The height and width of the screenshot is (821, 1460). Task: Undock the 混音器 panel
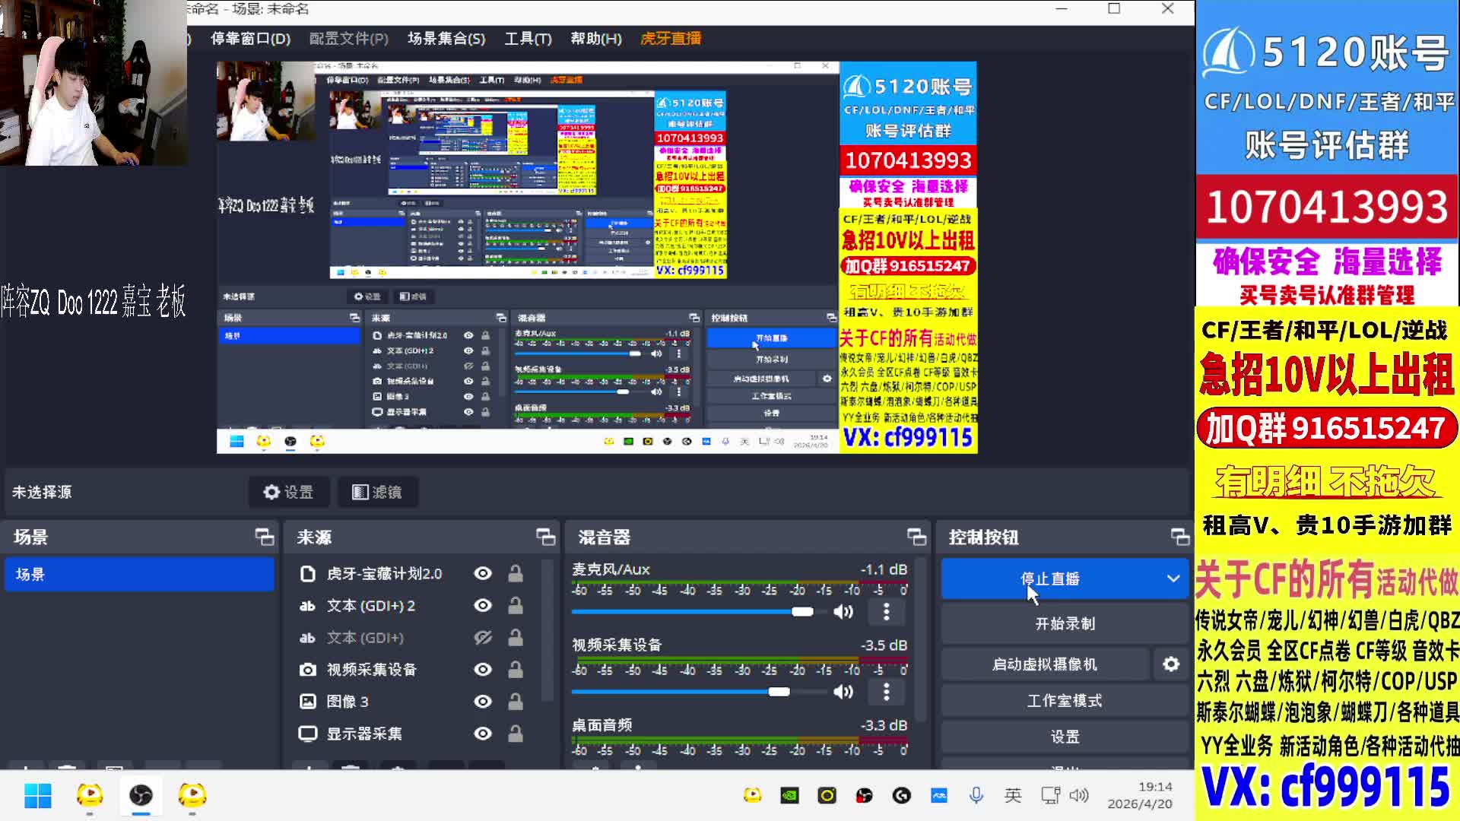point(916,537)
